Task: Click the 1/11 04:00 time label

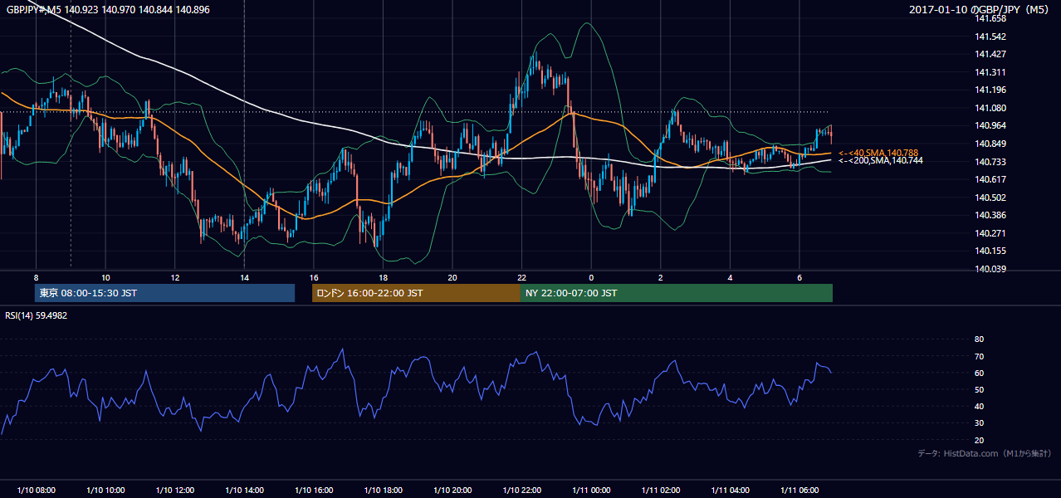Action: [731, 491]
